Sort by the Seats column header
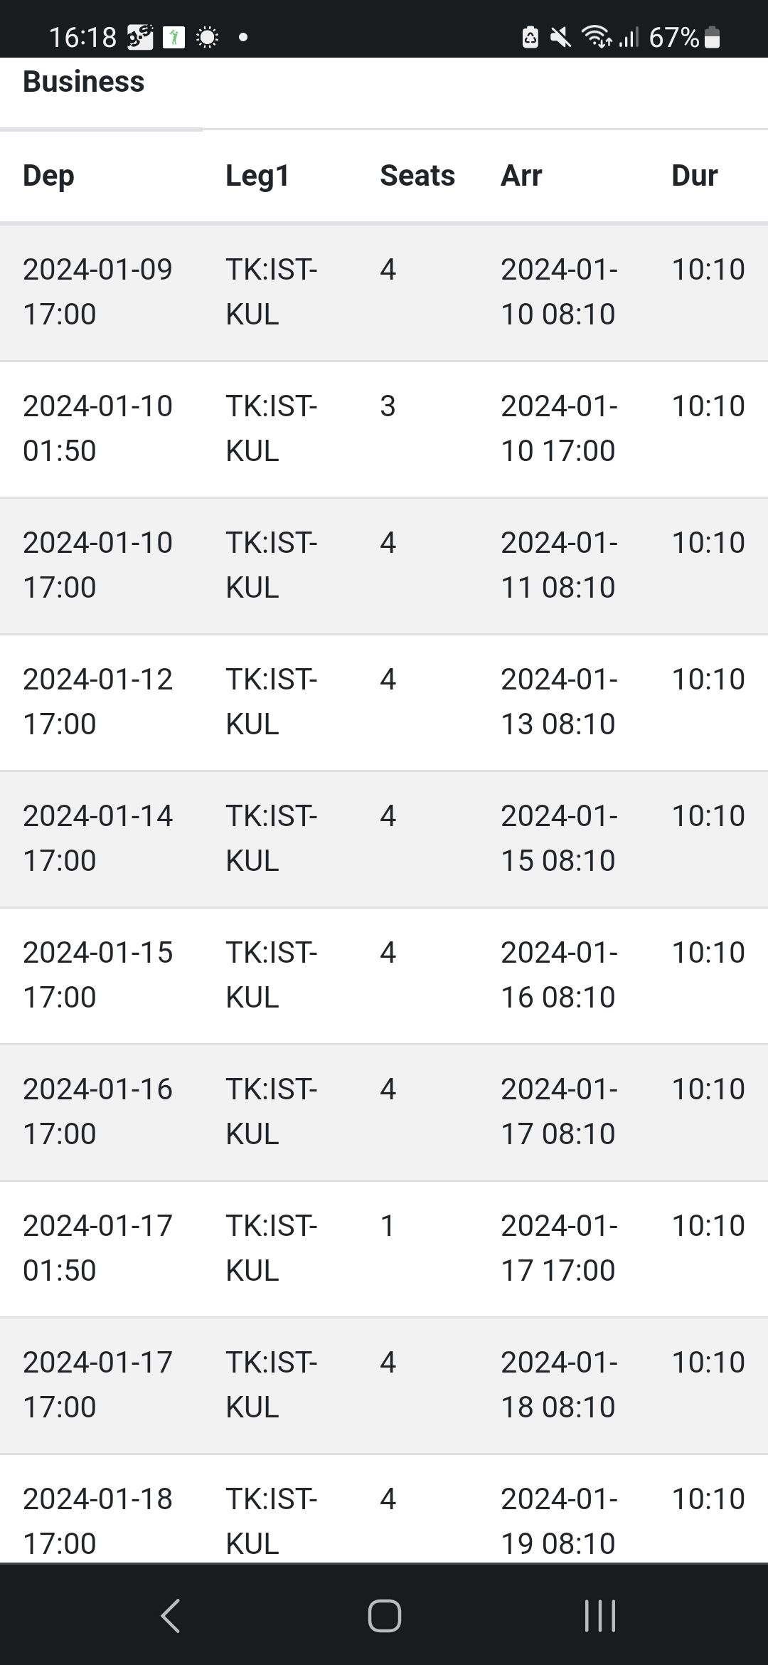This screenshot has height=1665, width=768. (417, 176)
